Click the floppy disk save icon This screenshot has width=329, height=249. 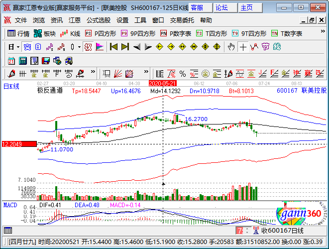[45, 61]
